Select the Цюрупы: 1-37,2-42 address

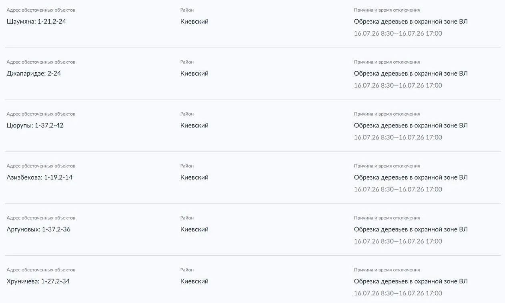click(35, 126)
